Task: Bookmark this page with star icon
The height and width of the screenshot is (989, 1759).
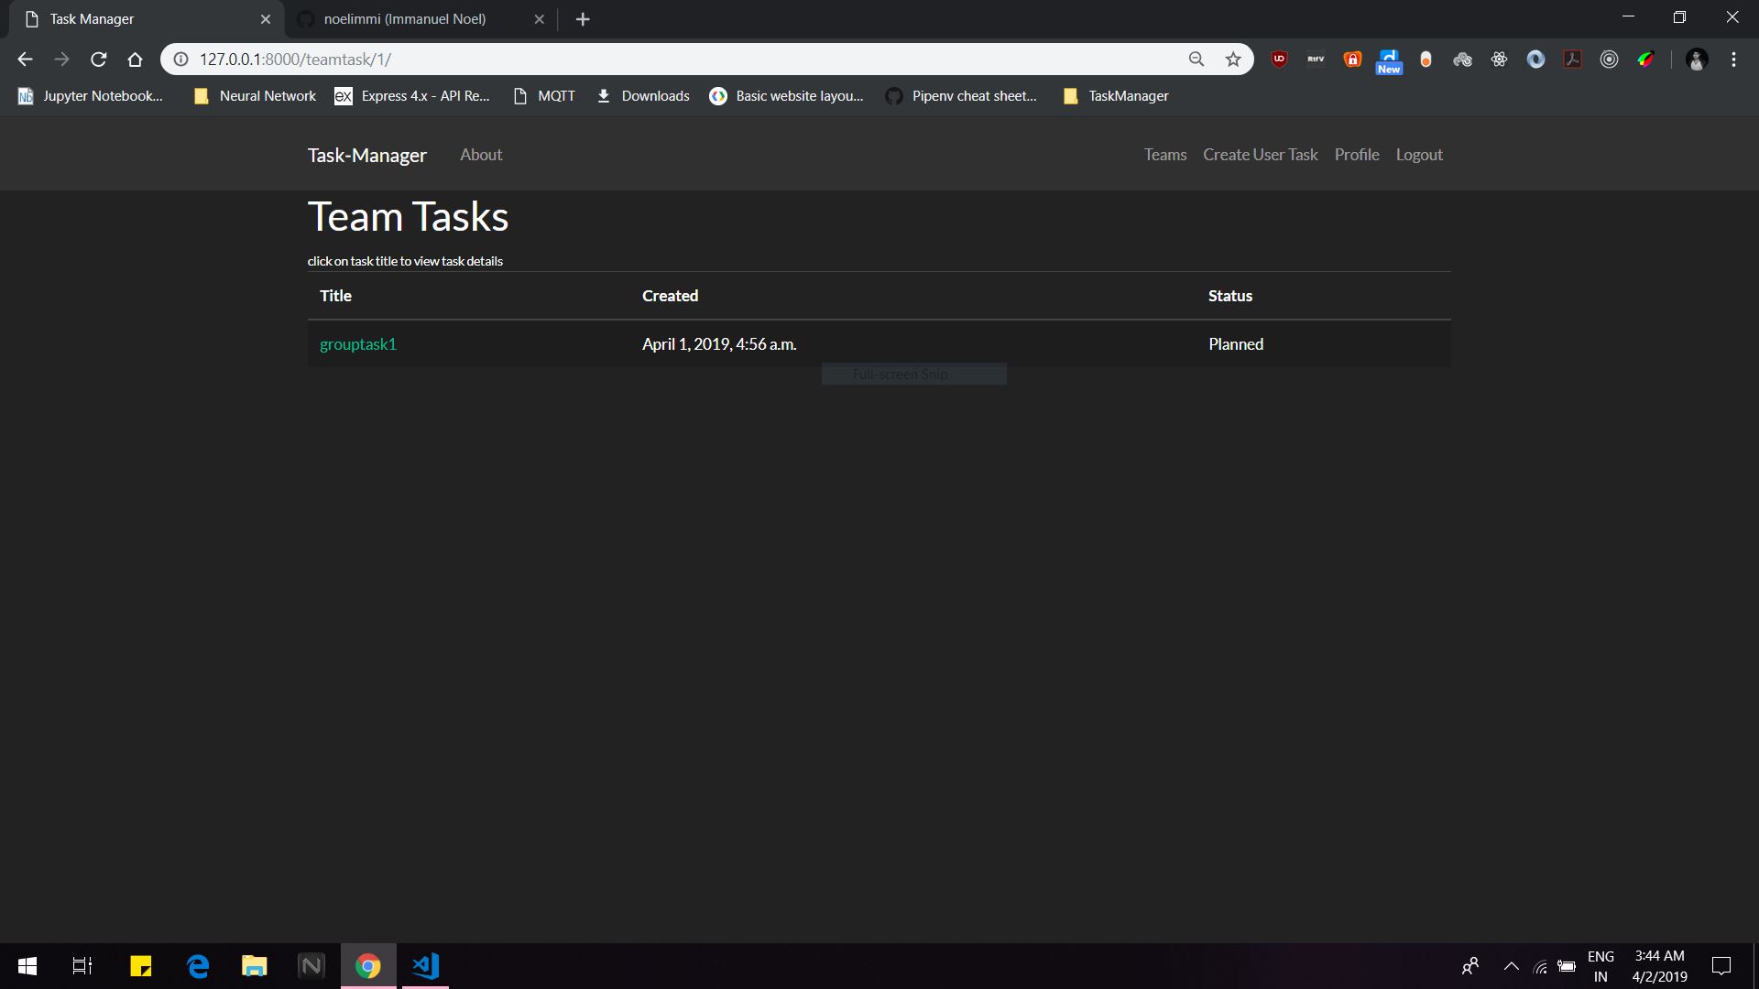Action: point(1233,60)
